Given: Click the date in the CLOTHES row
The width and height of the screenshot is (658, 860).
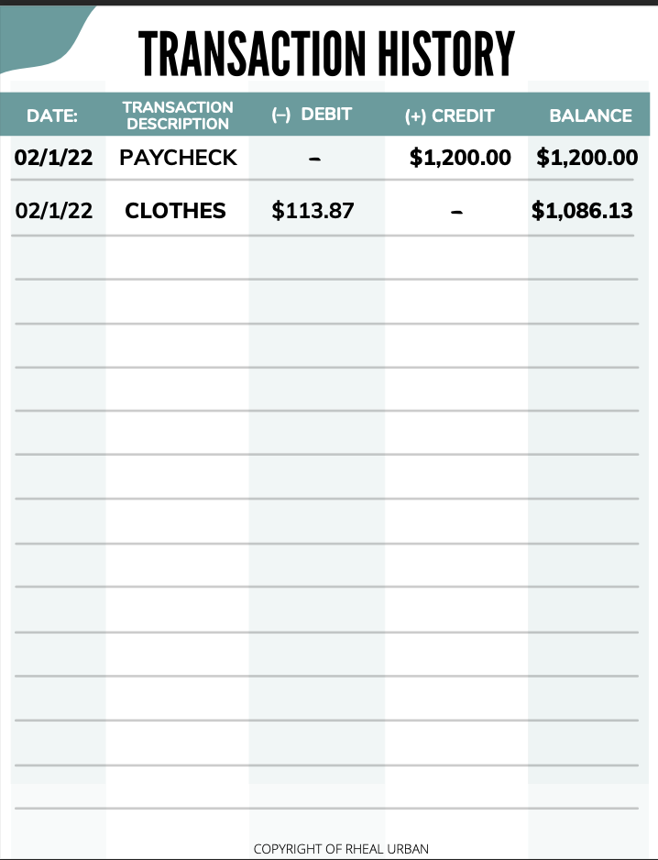Looking at the screenshot, I should click(x=54, y=211).
